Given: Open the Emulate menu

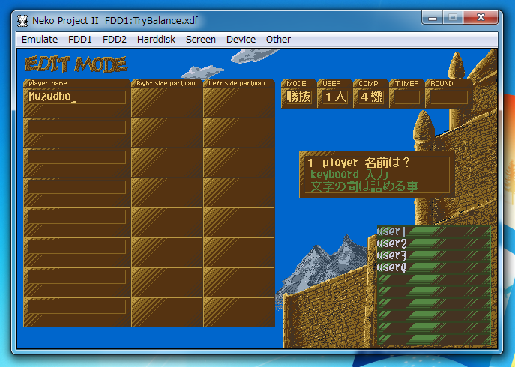Looking at the screenshot, I should [x=40, y=40].
